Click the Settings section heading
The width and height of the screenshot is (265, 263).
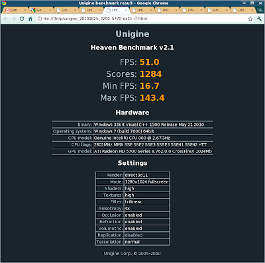pyautogui.click(x=132, y=163)
